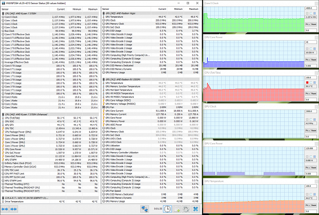The image size is (319, 215).
Task: Reset the elapsed timer via clock icon
Action: pyautogui.click(x=167, y=209)
